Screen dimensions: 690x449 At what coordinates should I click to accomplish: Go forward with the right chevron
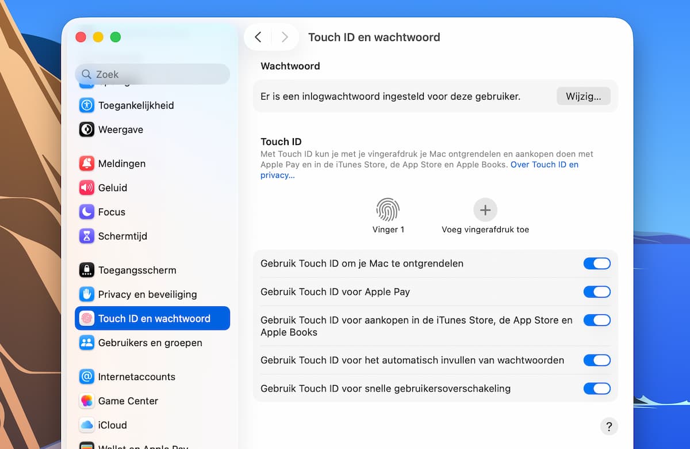pos(285,37)
